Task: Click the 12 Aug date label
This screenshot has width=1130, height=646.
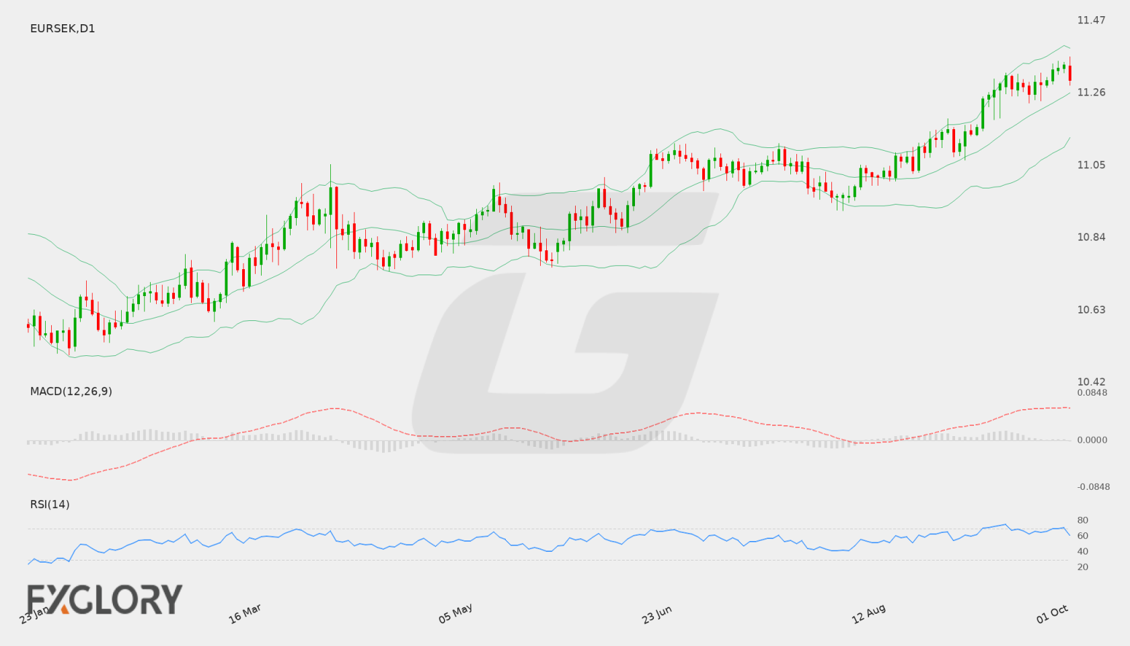Action: (868, 614)
